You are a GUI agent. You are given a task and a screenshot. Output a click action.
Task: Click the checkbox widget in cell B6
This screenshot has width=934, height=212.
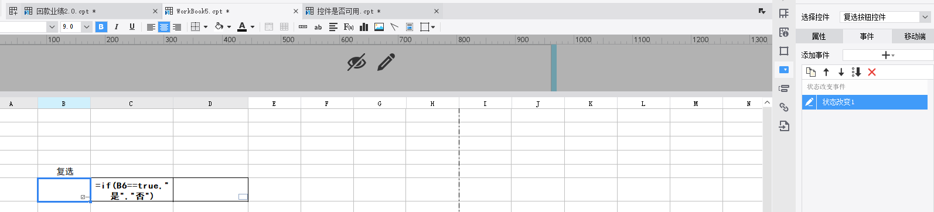pos(83,197)
